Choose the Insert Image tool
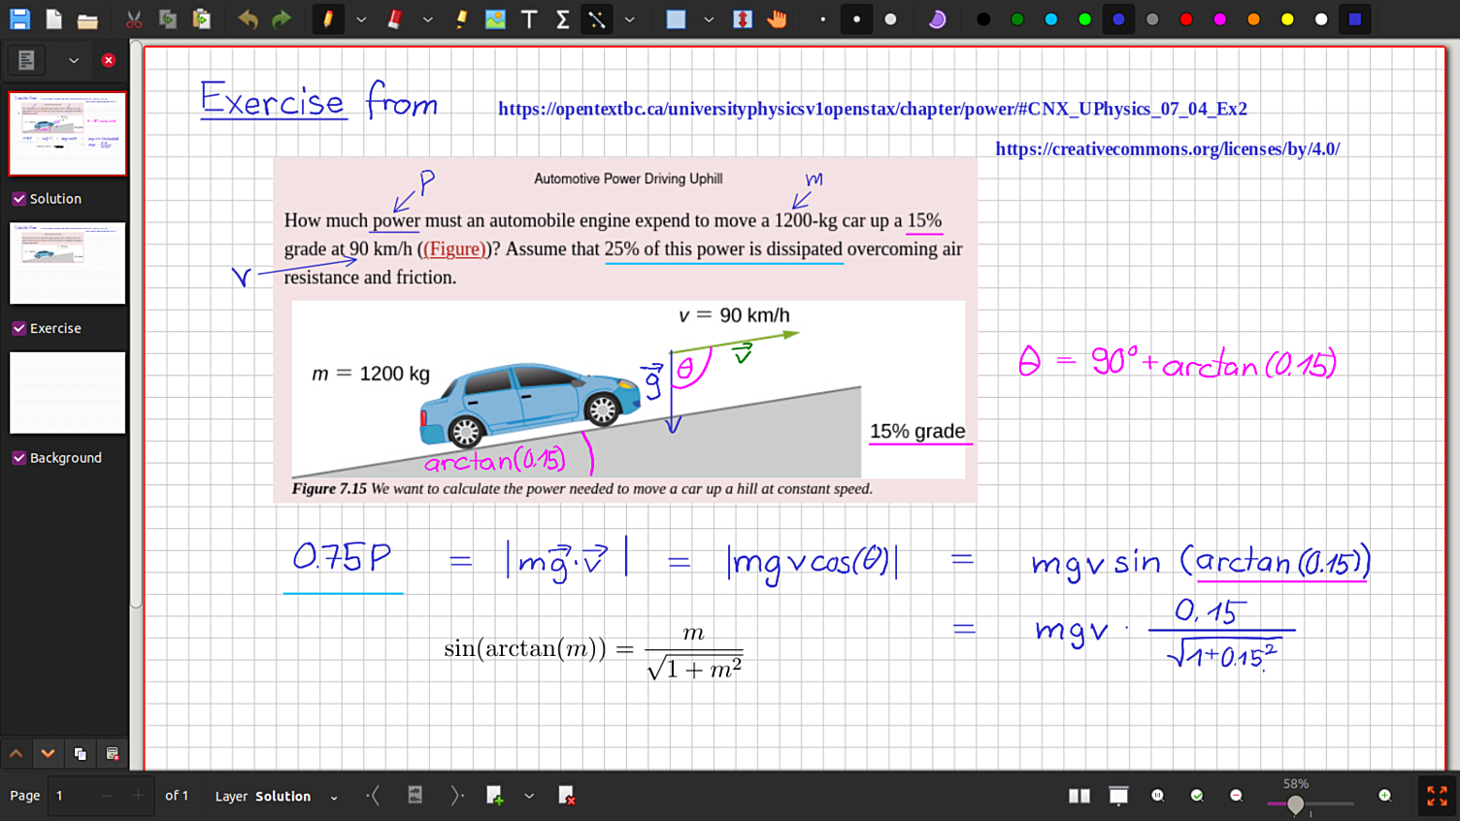The image size is (1460, 821). [x=495, y=19]
